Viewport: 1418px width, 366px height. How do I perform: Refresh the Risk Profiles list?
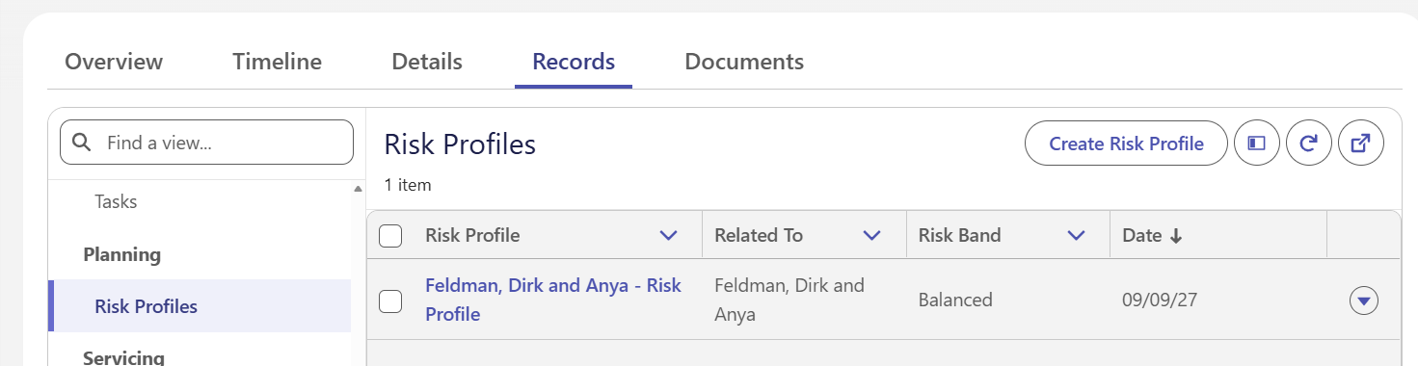tap(1308, 144)
